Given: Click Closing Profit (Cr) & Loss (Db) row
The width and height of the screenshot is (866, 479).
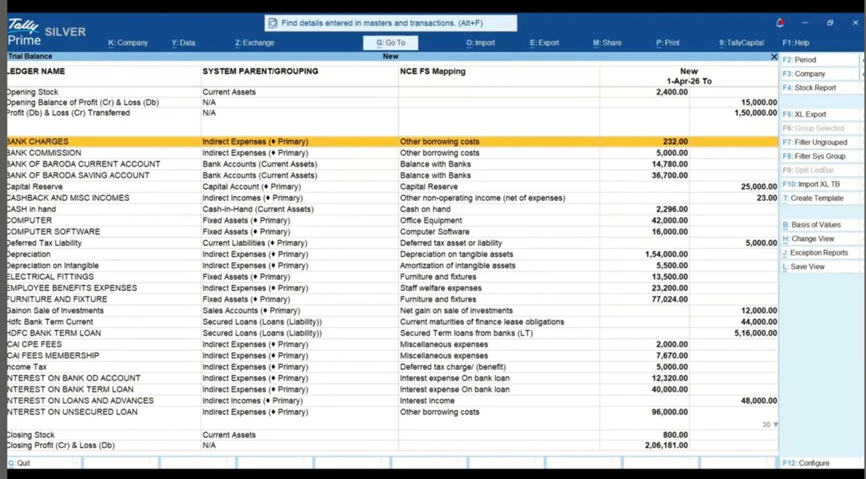Looking at the screenshot, I should [392, 446].
